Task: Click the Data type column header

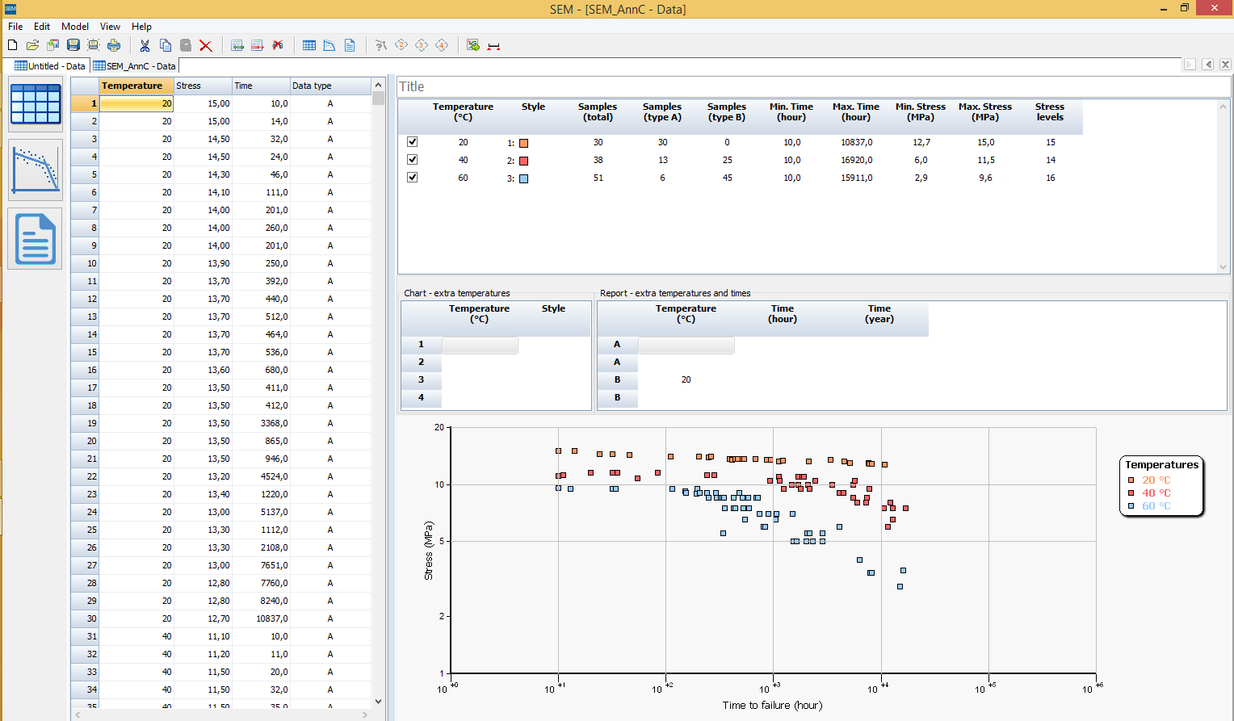Action: click(330, 86)
